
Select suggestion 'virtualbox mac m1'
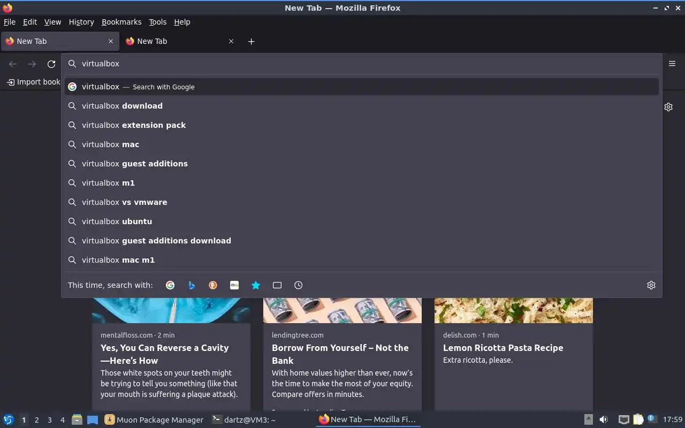tap(361, 260)
